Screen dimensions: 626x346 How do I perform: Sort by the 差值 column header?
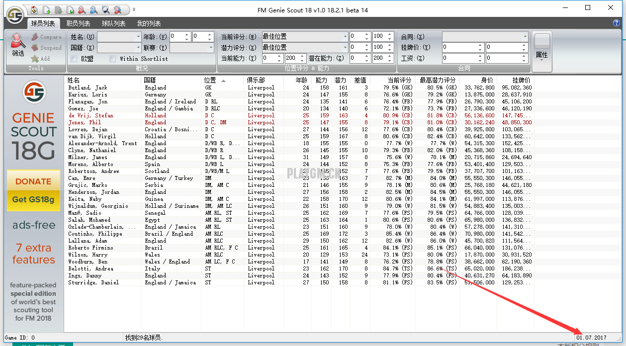(359, 80)
